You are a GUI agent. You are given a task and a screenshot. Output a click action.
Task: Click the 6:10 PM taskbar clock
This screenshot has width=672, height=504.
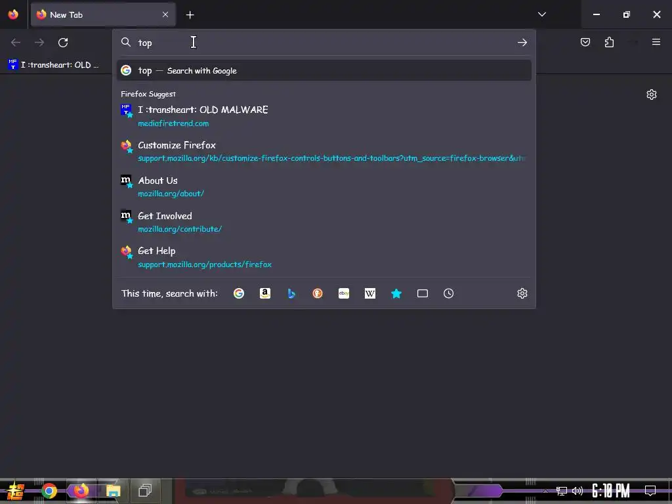(x=611, y=491)
